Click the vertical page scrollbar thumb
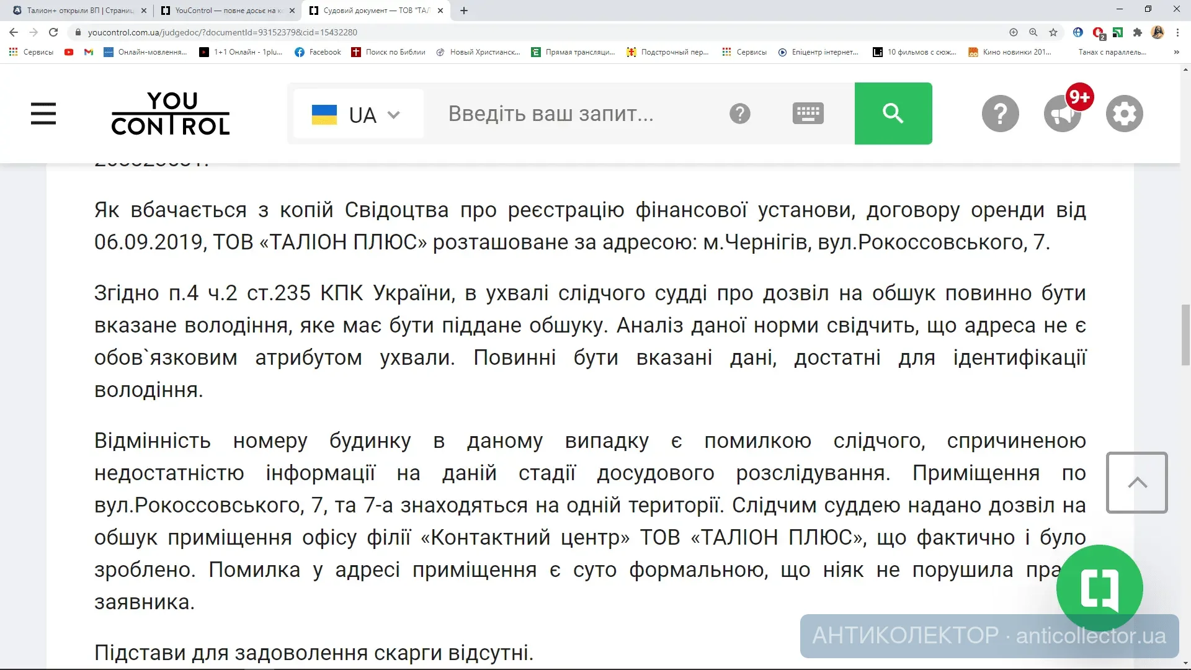The image size is (1191, 670). (1185, 335)
